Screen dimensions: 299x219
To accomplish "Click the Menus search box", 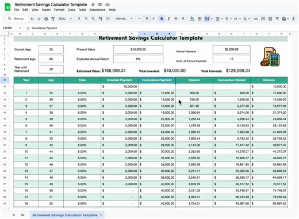I will pos(16,18).
